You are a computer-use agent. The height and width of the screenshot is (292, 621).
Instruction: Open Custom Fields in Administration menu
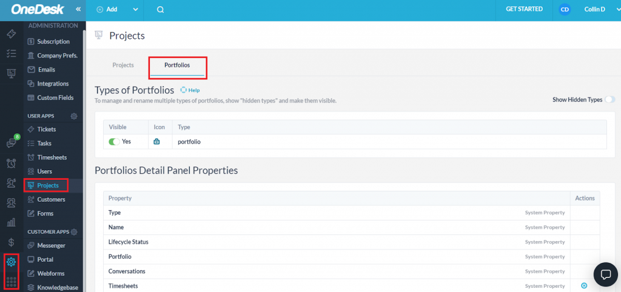(x=55, y=98)
